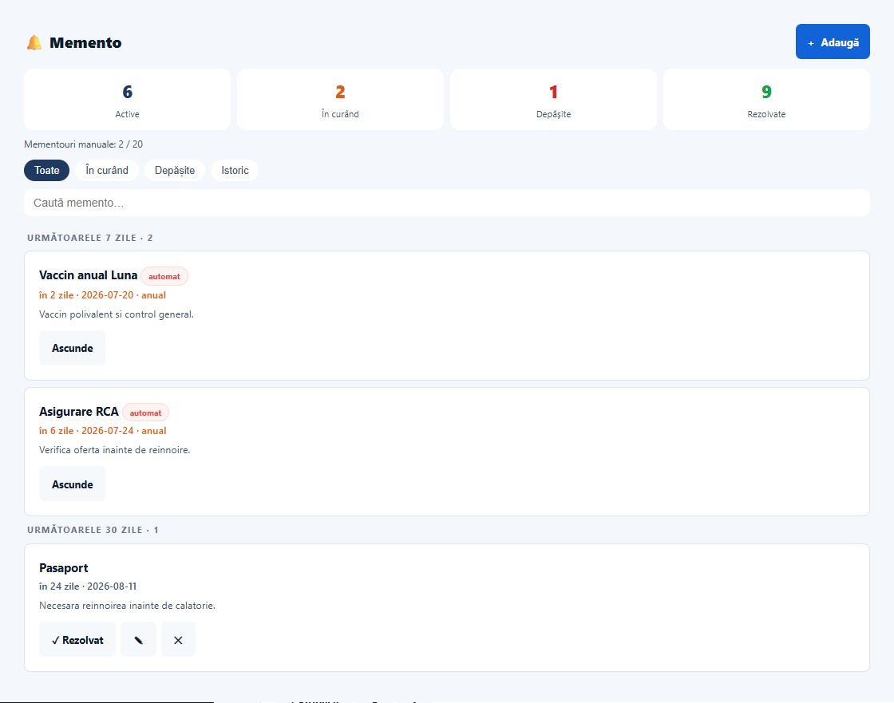
Task: Open the Istoric filter tab
Action: (x=235, y=171)
